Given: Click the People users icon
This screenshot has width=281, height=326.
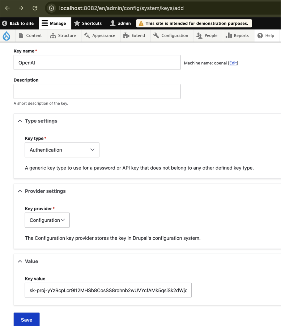Looking at the screenshot, I should (x=199, y=35).
